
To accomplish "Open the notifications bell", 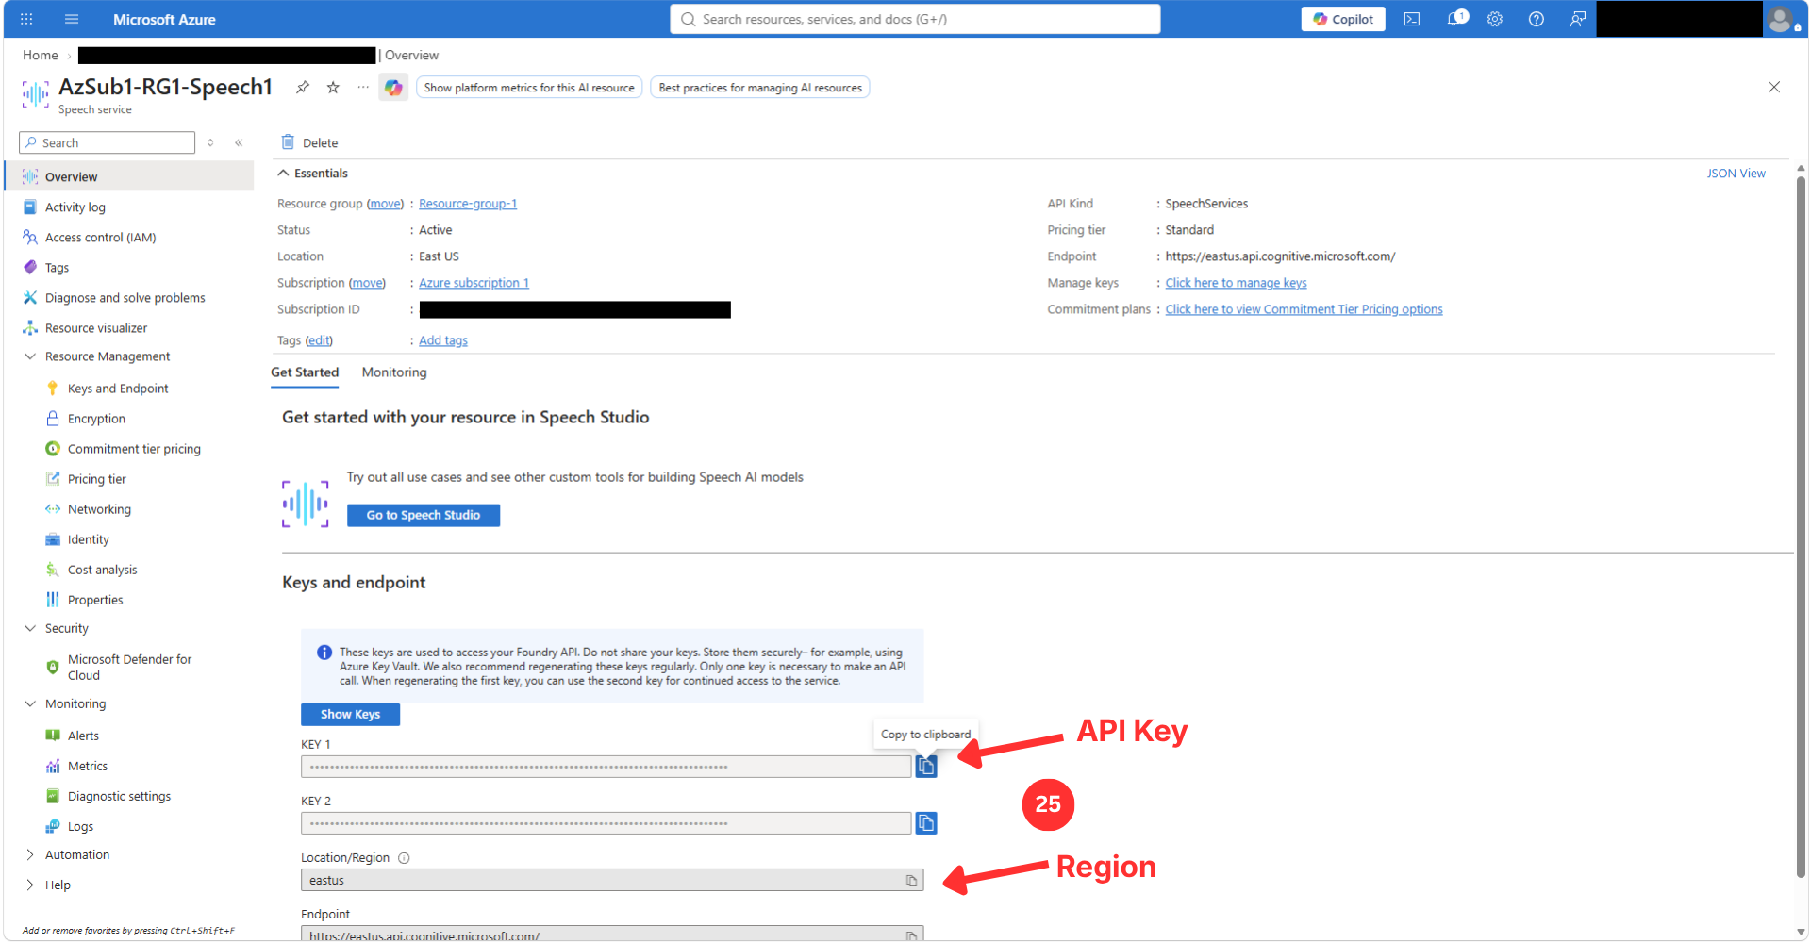I will coord(1455,19).
